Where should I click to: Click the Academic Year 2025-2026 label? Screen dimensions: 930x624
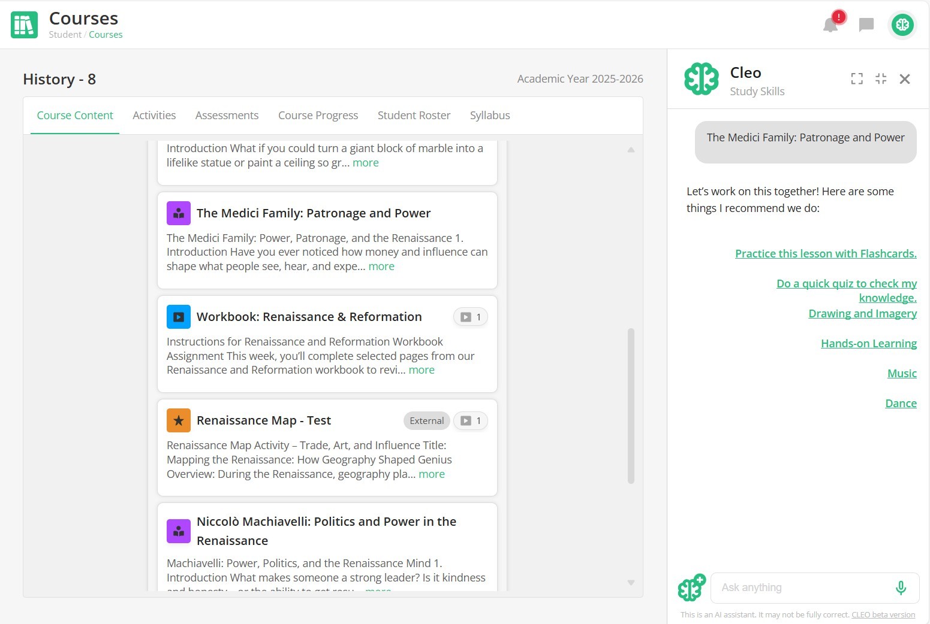pyautogui.click(x=580, y=79)
